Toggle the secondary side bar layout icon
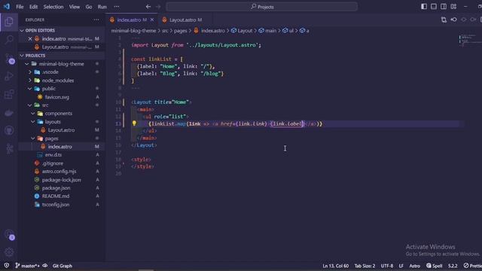The height and width of the screenshot is (271, 482). click(444, 7)
